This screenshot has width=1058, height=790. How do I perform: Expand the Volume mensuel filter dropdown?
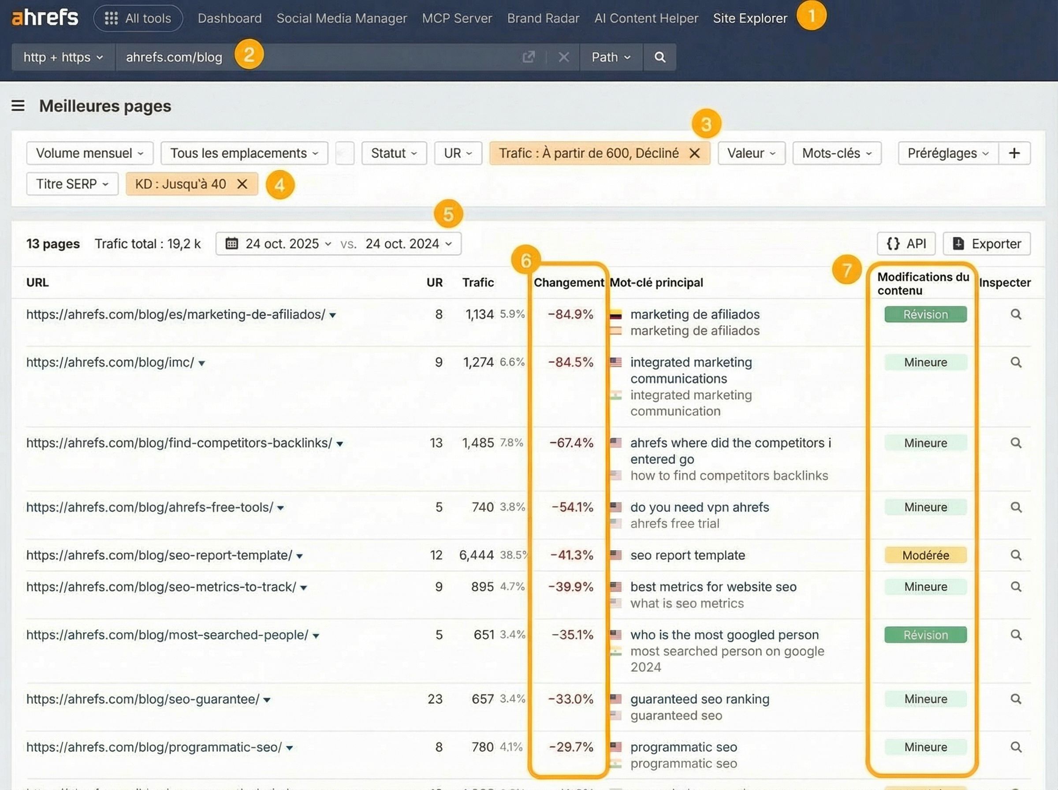pos(89,153)
